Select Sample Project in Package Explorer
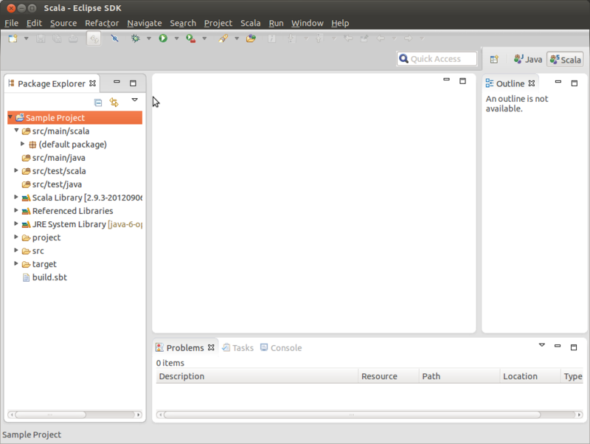Screen dimensions: 590x444 [x=57, y=117]
